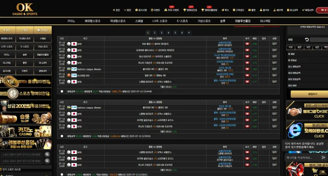Viewport: 328px width, 176px height.
Task: Open 명예의전당 in the top header
Action: (190, 10)
